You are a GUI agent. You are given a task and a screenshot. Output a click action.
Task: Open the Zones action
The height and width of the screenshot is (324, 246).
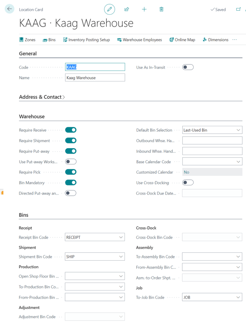[x=27, y=40]
